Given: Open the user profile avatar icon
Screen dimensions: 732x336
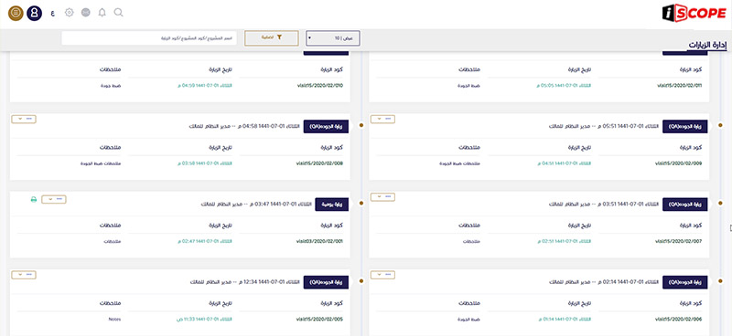Looking at the screenshot, I should pos(34,13).
